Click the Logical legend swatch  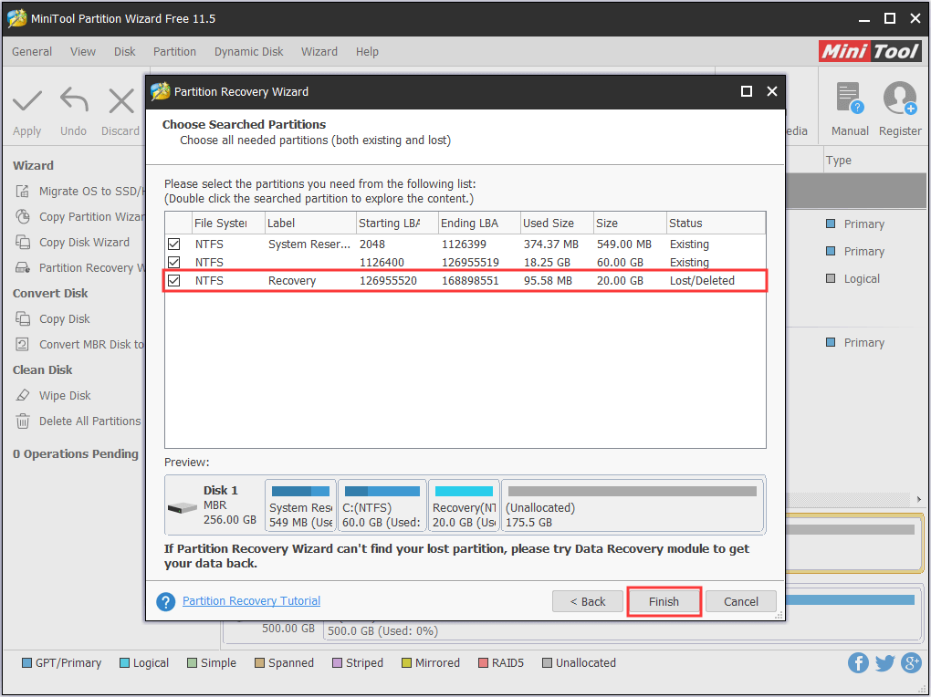click(x=124, y=662)
